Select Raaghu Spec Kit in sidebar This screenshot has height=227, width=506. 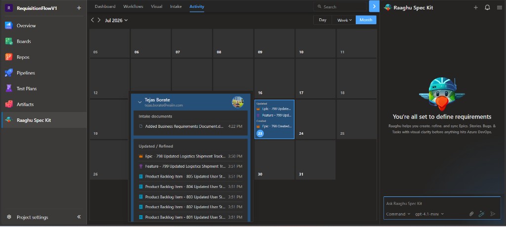click(x=43, y=120)
